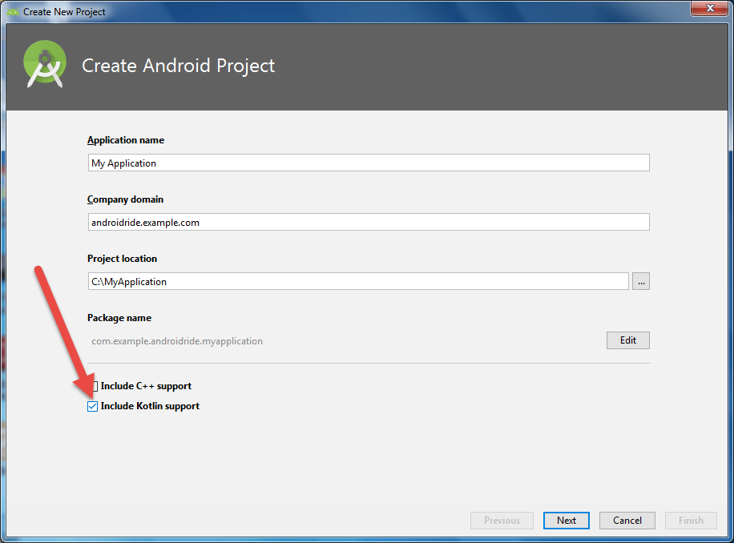Click the grayed package name text

[x=175, y=340]
